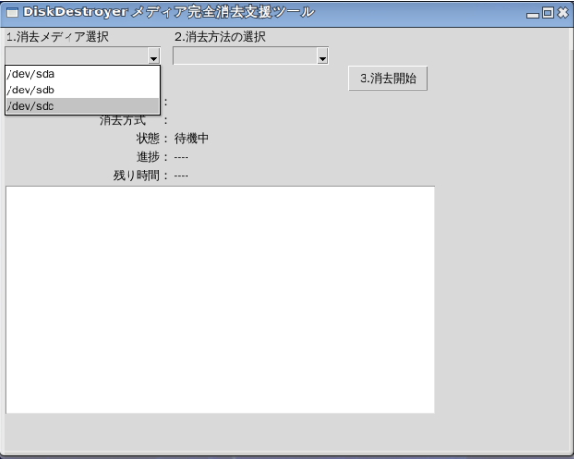Minimize the DiskDestroyer window

pos(533,14)
